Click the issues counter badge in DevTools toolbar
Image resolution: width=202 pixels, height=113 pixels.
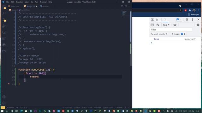click(x=178, y=19)
